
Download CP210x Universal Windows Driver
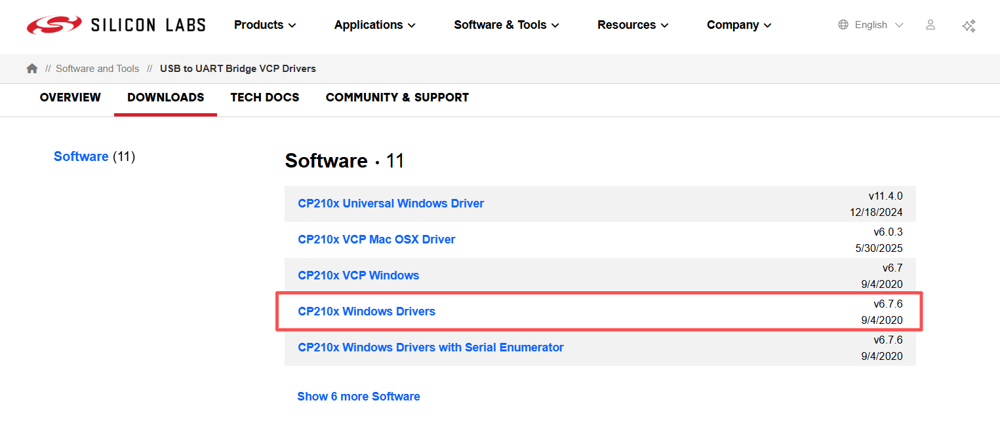(391, 204)
